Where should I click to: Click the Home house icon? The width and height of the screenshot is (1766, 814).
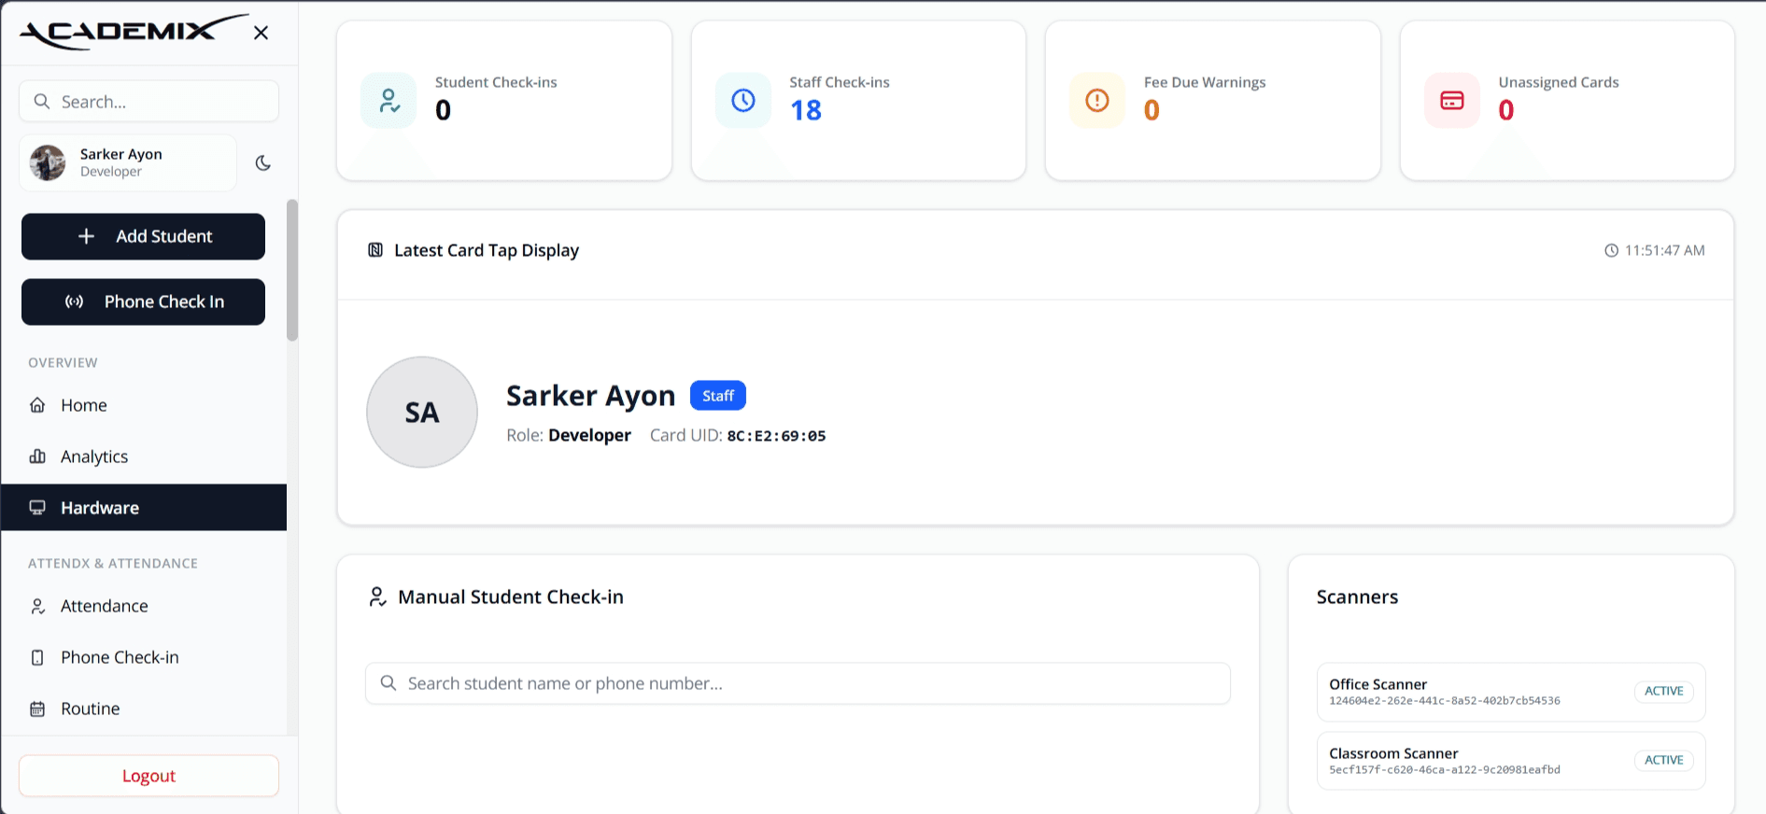(x=37, y=405)
